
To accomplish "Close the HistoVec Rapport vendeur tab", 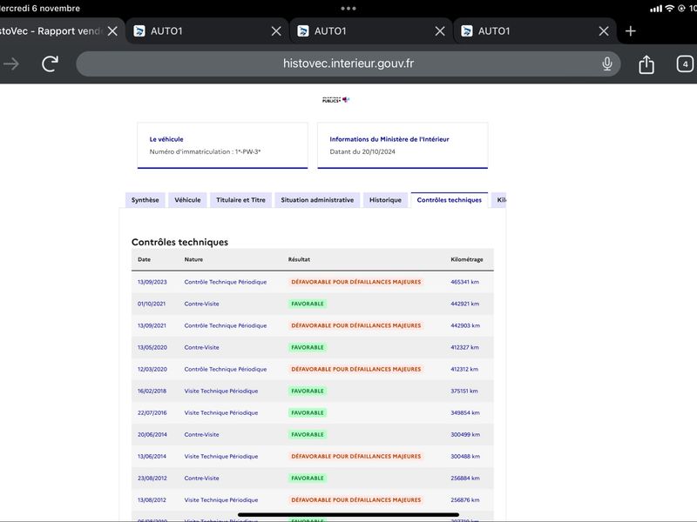I will [113, 31].
